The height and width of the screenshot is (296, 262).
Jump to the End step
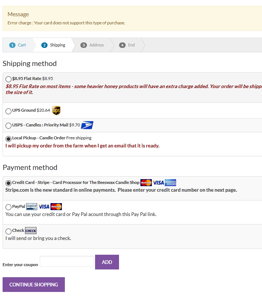click(x=127, y=45)
